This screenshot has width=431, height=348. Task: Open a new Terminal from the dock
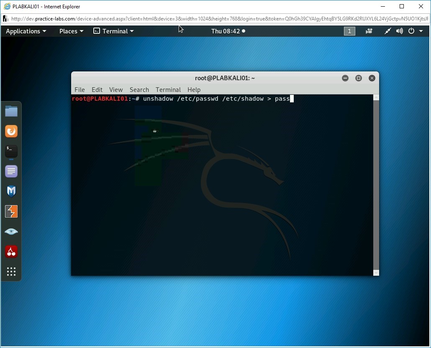[x=11, y=151]
